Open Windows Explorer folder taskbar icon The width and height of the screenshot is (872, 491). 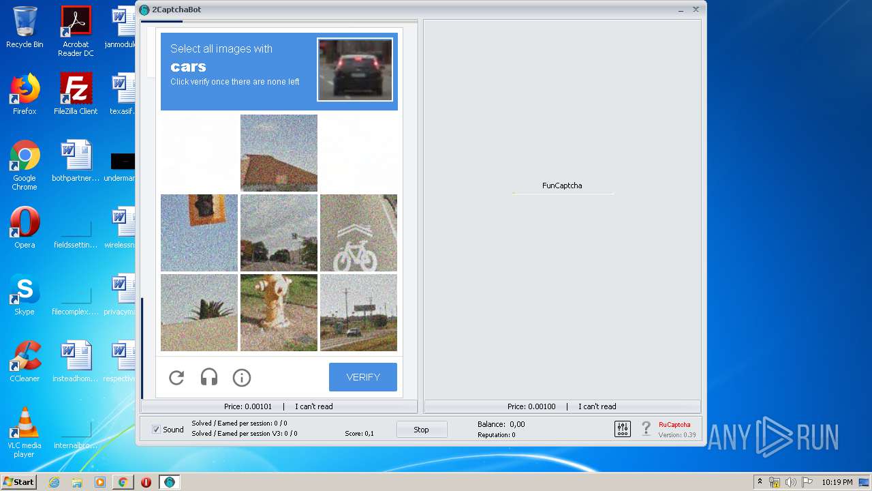(x=77, y=482)
